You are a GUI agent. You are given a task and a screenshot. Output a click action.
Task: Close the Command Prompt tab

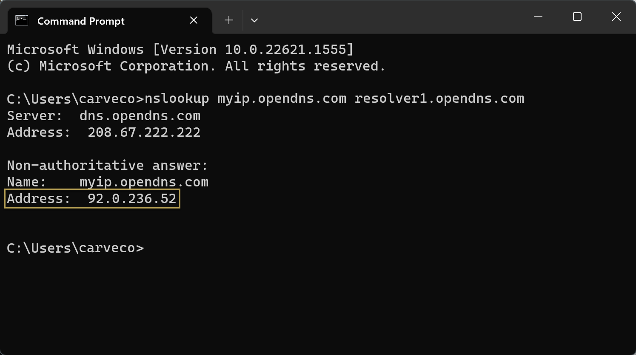194,20
